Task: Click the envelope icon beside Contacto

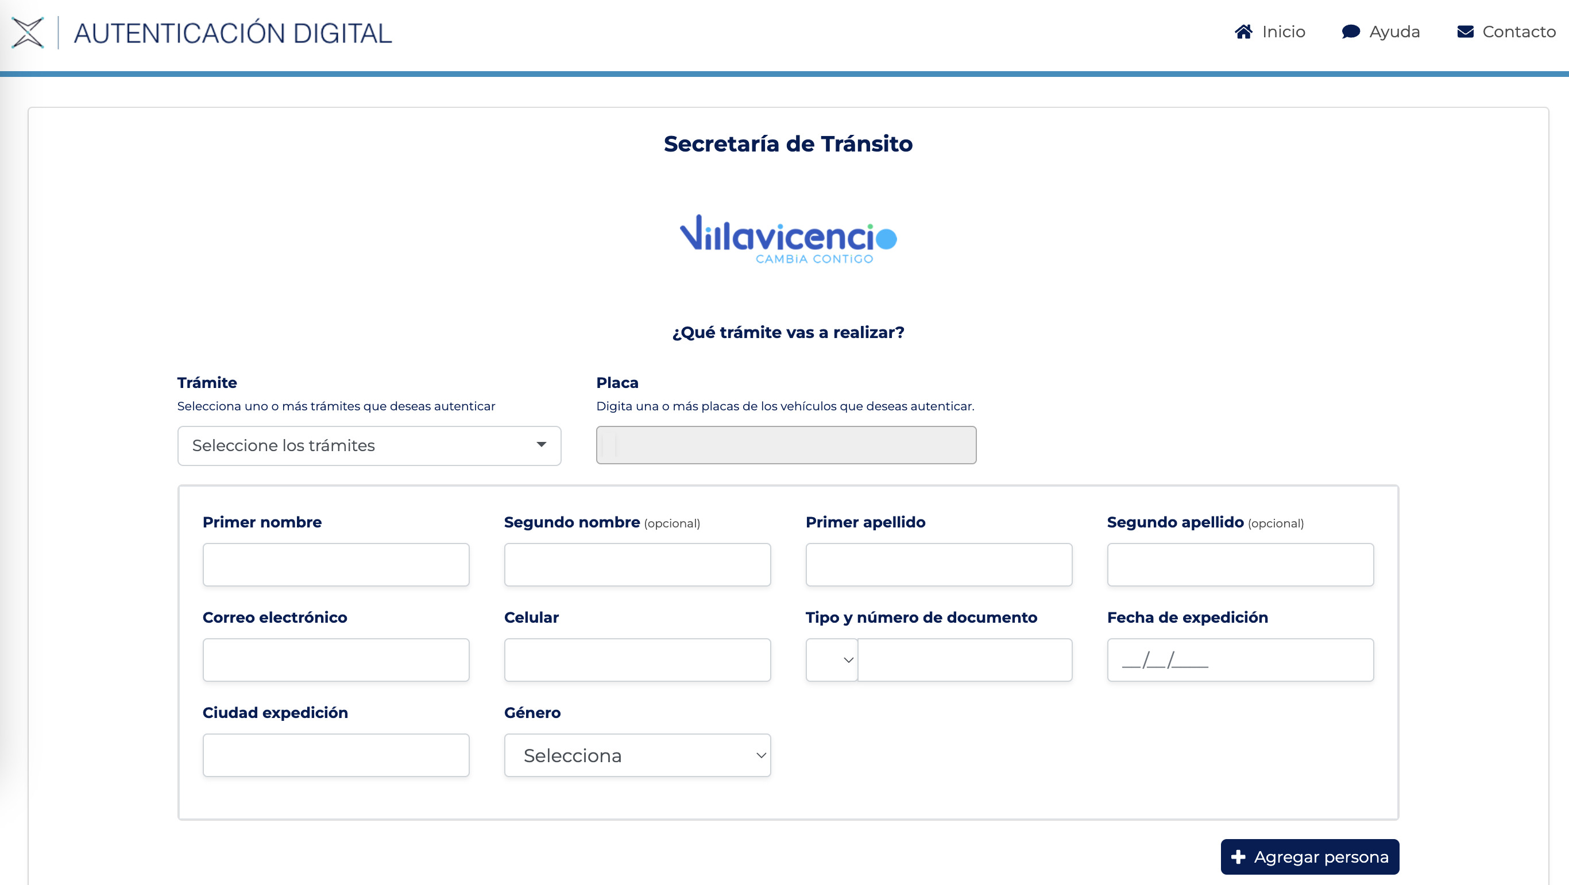Action: 1465,32
